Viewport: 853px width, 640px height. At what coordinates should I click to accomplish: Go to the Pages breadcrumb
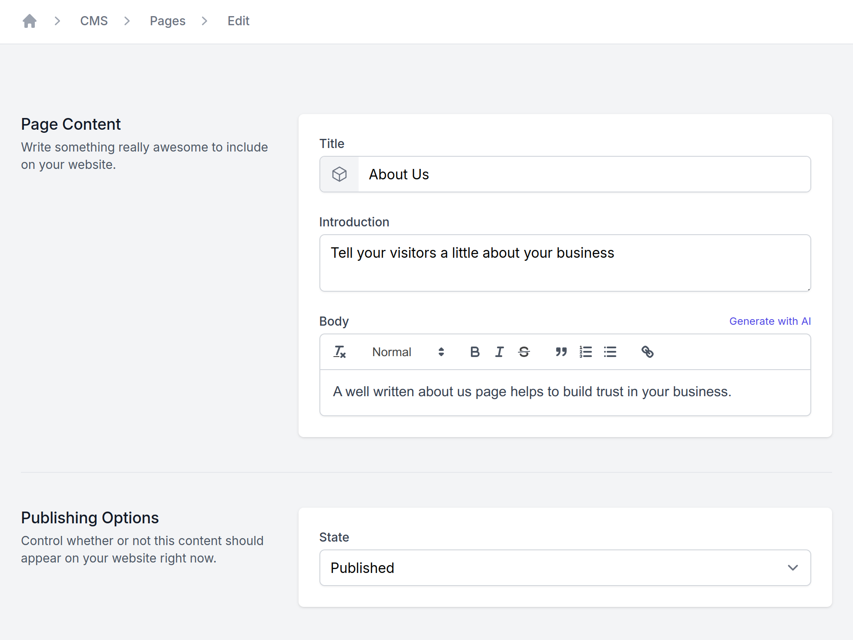168,21
